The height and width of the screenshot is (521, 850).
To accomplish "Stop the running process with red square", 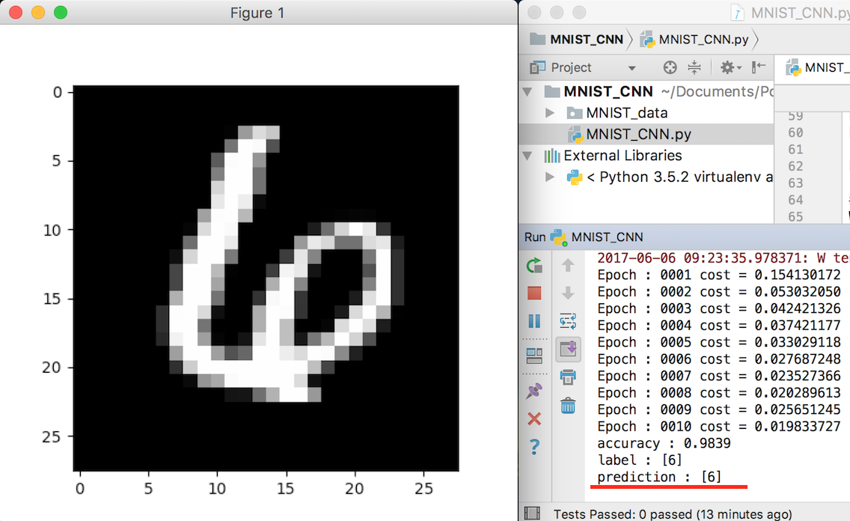I will tap(534, 293).
